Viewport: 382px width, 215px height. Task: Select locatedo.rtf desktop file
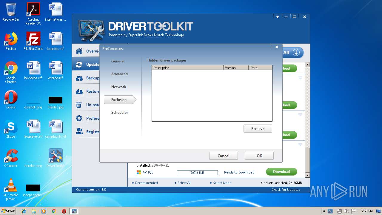56,41
